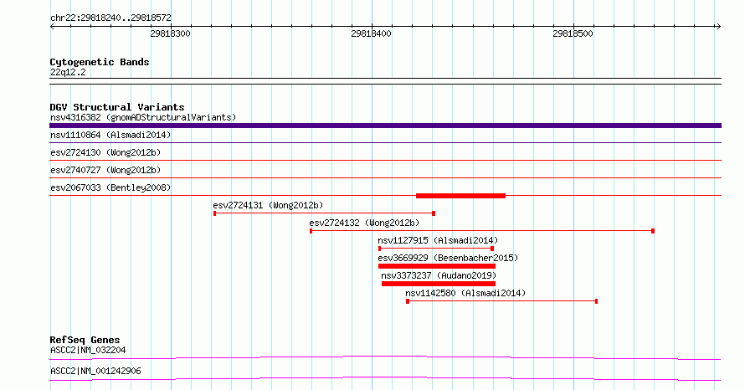Click the ruler tick label 29818500
This screenshot has height=390, width=745.
(573, 33)
